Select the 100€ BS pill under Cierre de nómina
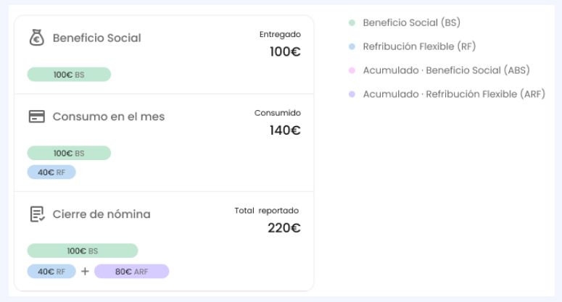The width and height of the screenshot is (562, 302). tap(83, 251)
